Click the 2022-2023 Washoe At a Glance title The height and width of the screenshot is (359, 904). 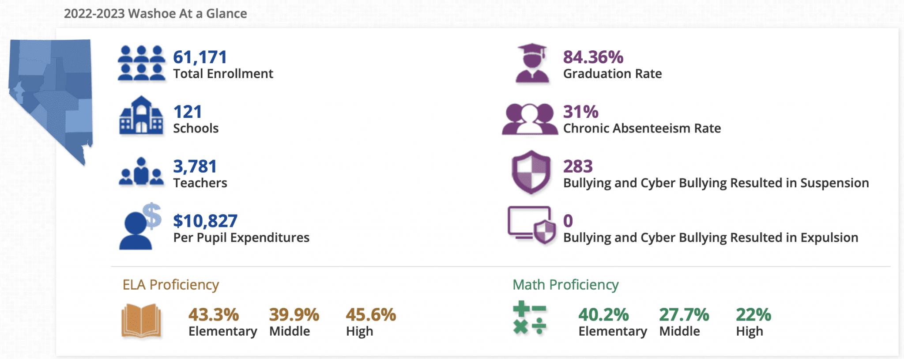(x=155, y=14)
